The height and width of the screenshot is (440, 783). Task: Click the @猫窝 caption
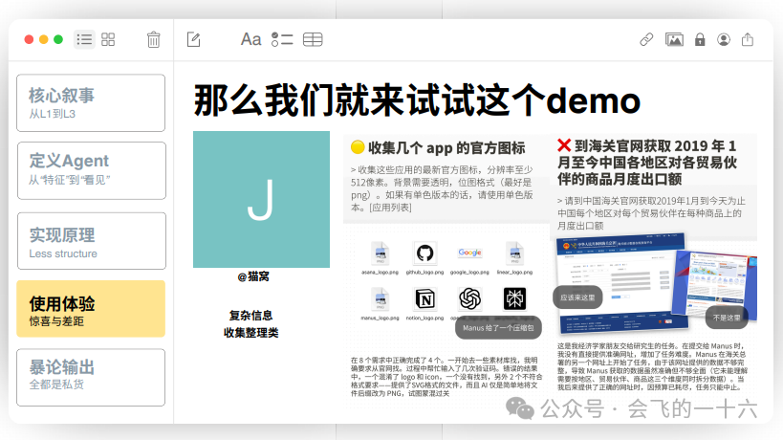pyautogui.click(x=253, y=276)
